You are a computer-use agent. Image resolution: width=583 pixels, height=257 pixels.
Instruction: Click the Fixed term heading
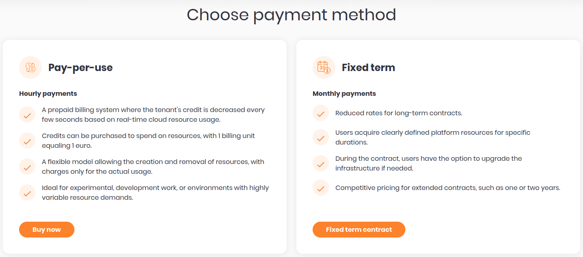pos(368,67)
